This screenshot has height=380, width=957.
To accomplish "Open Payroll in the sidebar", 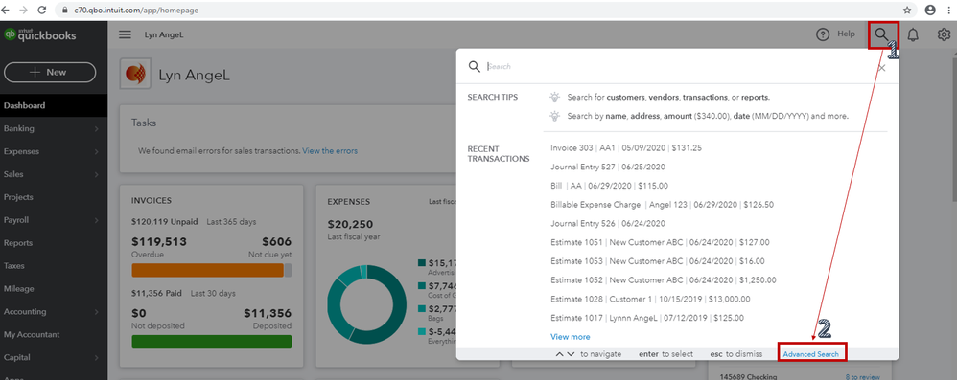I will coord(16,220).
